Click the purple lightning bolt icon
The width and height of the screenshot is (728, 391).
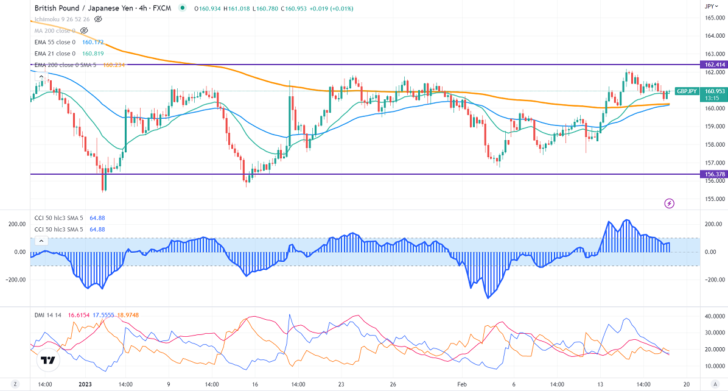[x=670, y=203]
